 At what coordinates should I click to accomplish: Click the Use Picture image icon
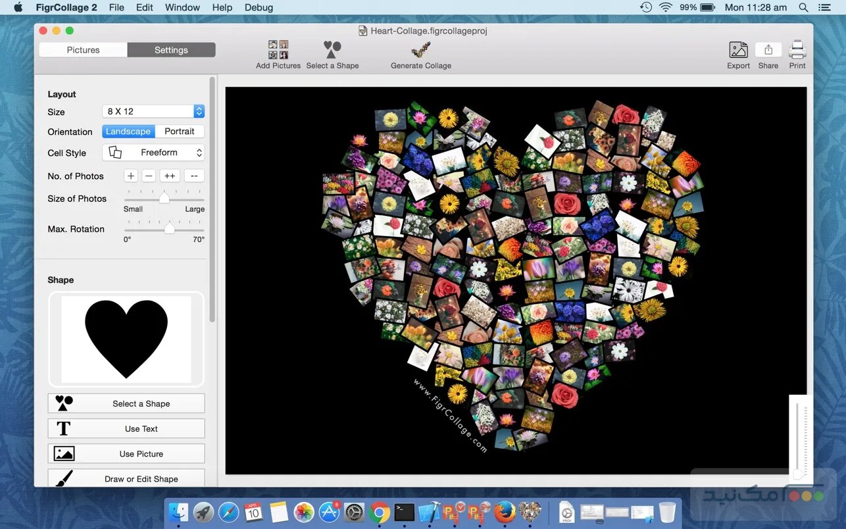click(63, 453)
